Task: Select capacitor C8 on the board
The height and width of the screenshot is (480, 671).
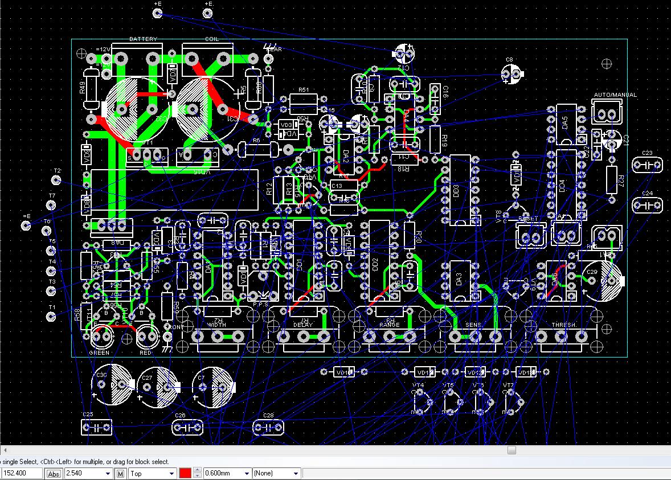Action: pos(512,75)
